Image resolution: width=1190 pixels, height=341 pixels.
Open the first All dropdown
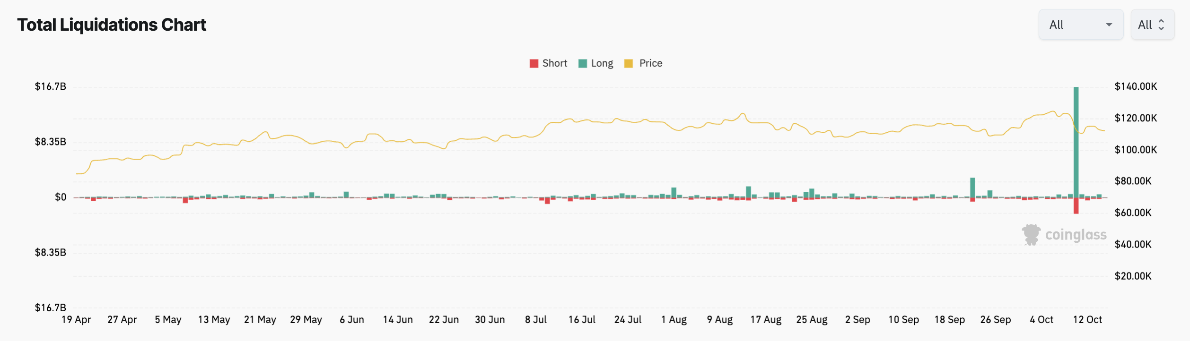coord(1080,25)
